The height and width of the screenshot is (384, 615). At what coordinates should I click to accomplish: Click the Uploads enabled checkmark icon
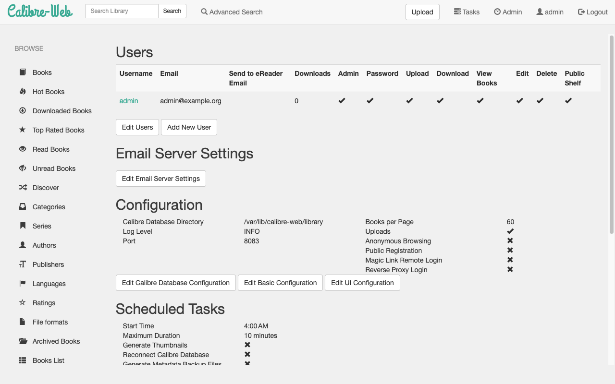pos(510,231)
